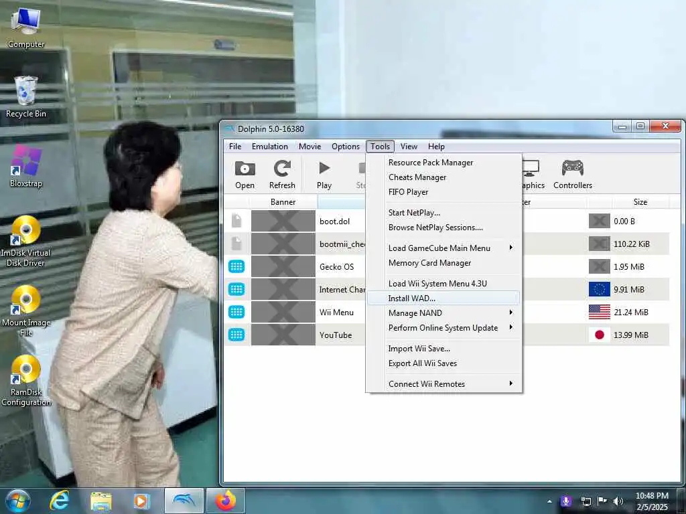This screenshot has height=514, width=686.
Task: Click the Wii icon beside Wii Menu row
Action: point(236,312)
